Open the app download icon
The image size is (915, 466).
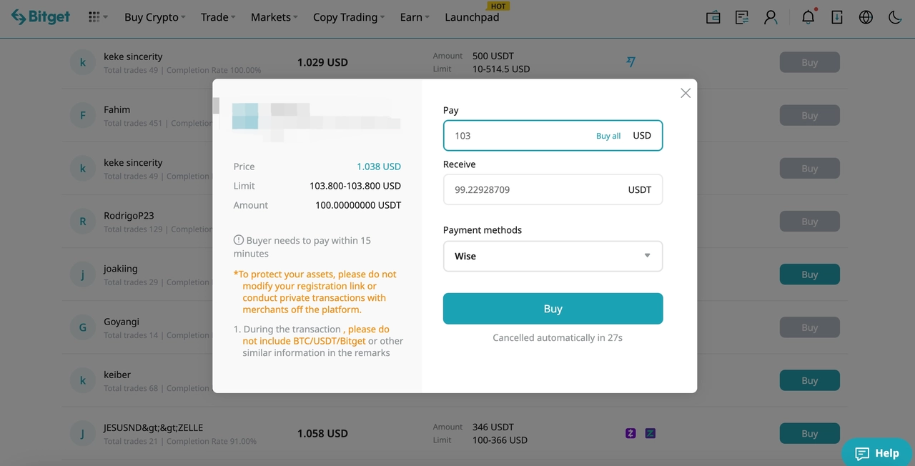837,16
